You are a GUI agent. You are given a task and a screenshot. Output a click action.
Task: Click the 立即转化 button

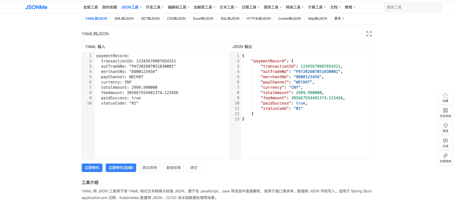[92, 168]
